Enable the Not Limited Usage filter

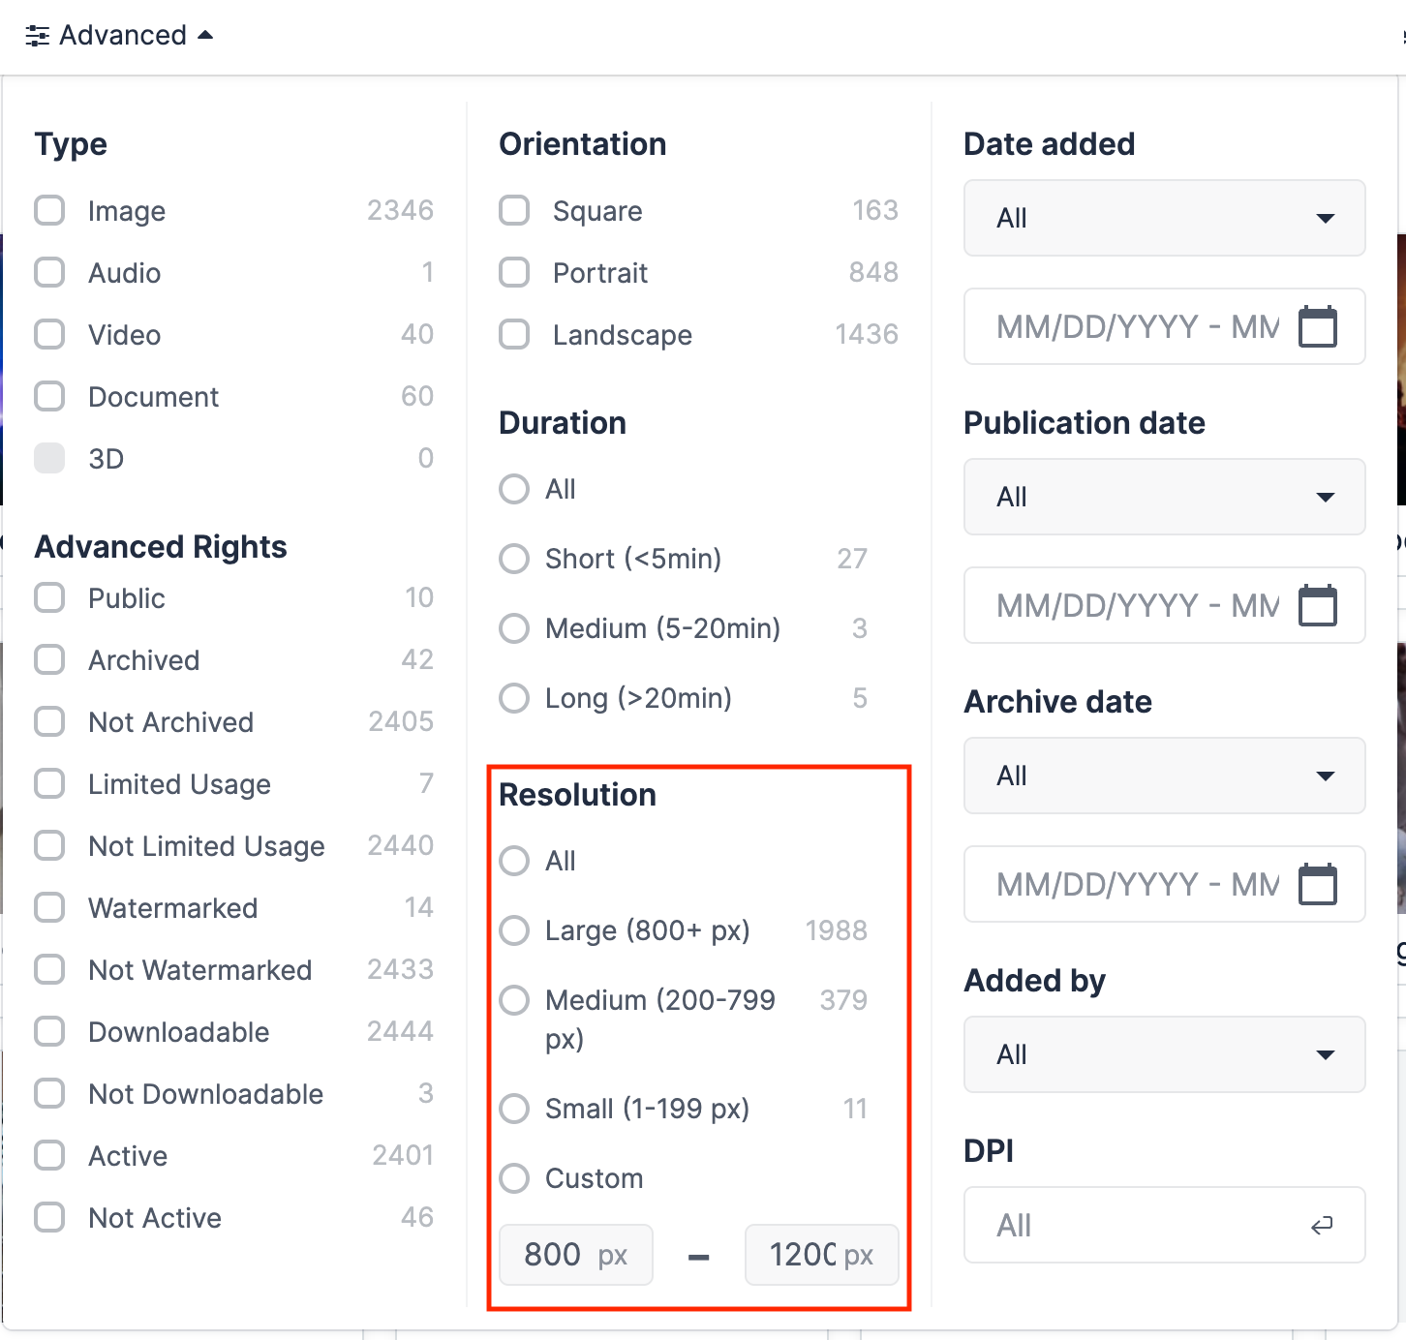pyautogui.click(x=49, y=845)
